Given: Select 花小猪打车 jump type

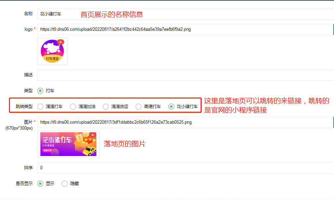Looking at the screenshot, I should pos(171,106).
